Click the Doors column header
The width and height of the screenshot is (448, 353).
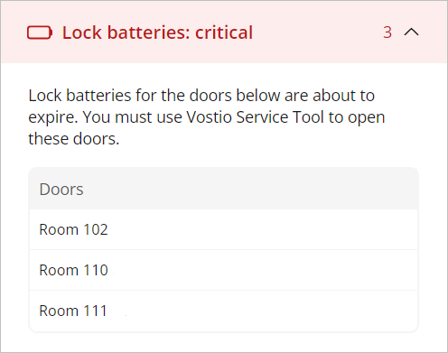61,190
